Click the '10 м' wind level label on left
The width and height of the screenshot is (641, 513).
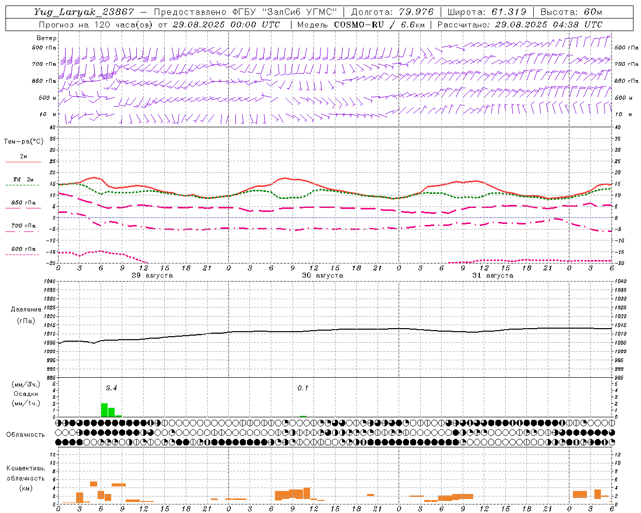coord(48,114)
